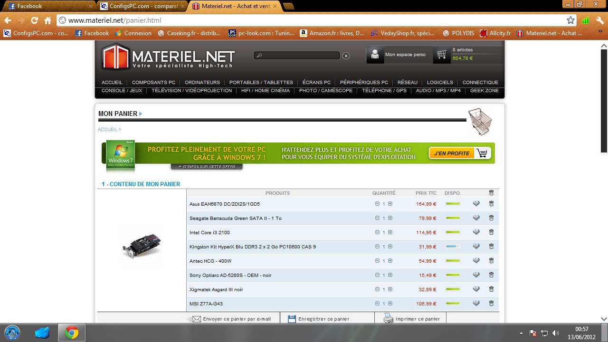The image size is (608, 342).
Task: Click the availability bar of the Kingston HyperX
Action: pos(453,247)
